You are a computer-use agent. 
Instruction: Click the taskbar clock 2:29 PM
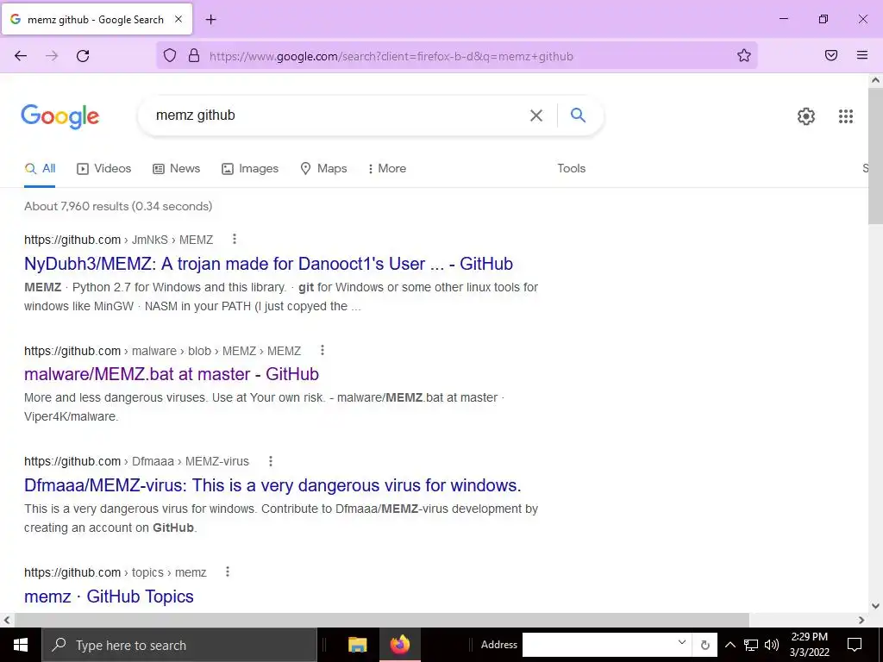[809, 637]
